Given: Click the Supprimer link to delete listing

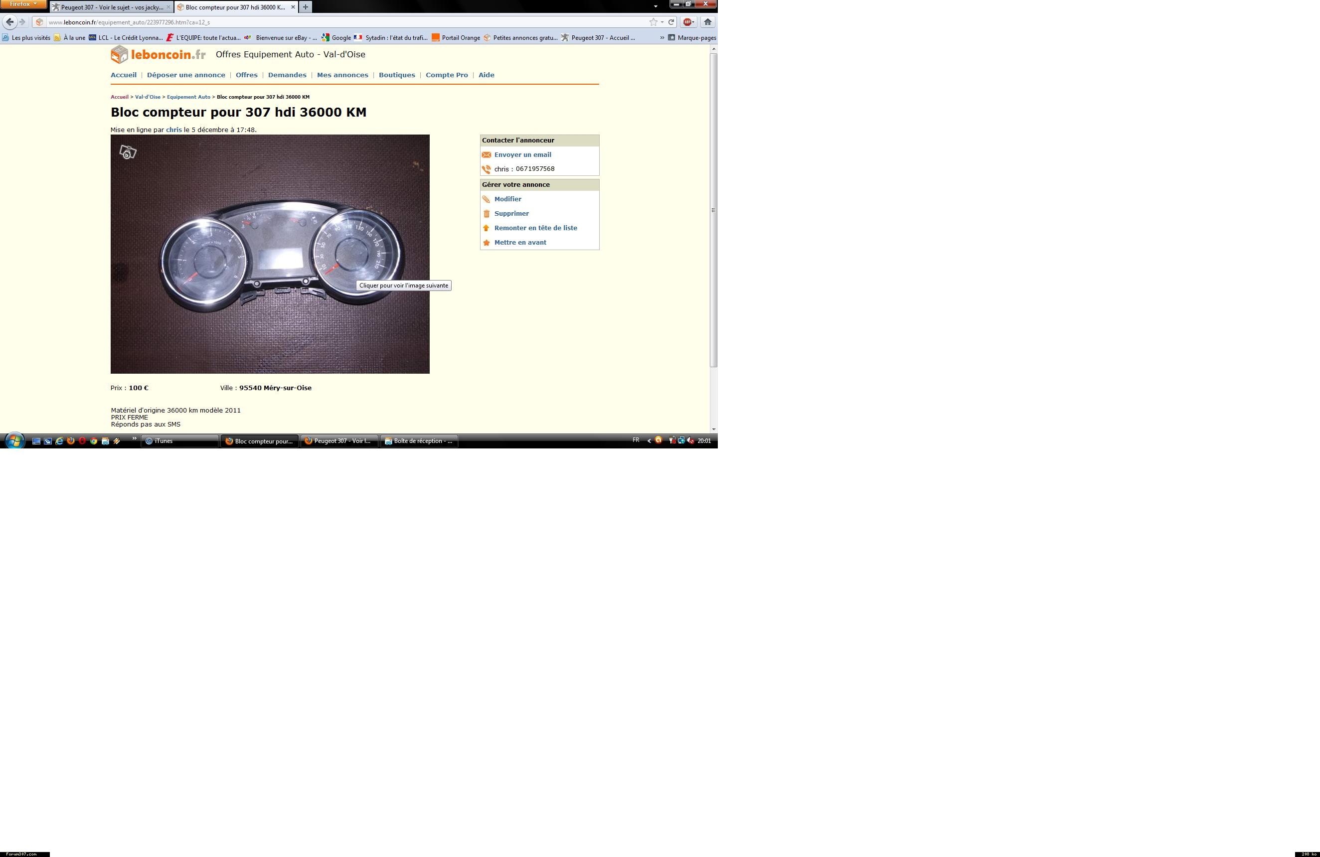Looking at the screenshot, I should point(511,213).
